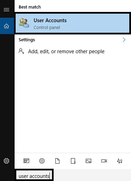Image resolution: width=131 pixels, height=181 pixels.
Task: Open the hamburger menu at top of sidebar
Action: click(6, 10)
